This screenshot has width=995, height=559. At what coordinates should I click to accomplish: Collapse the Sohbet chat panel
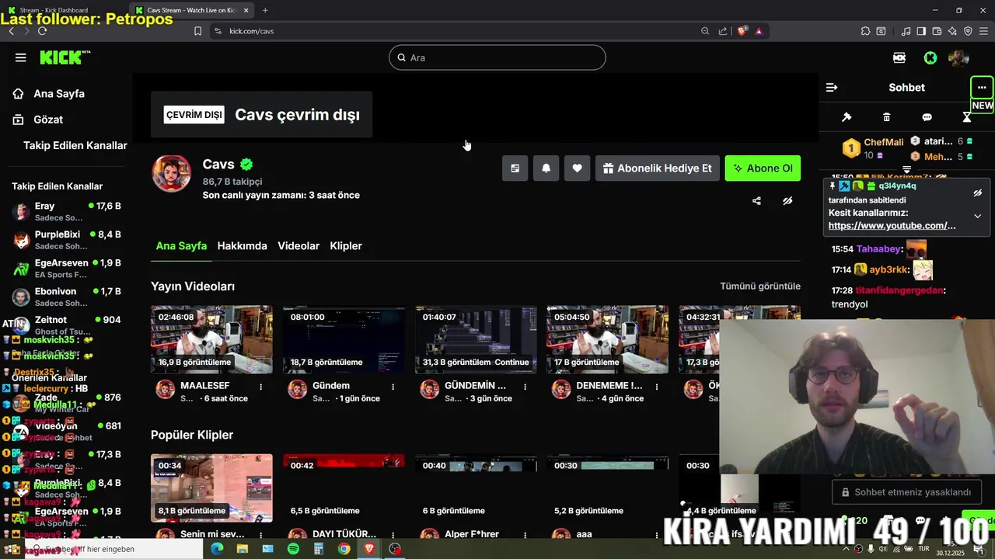coord(832,88)
